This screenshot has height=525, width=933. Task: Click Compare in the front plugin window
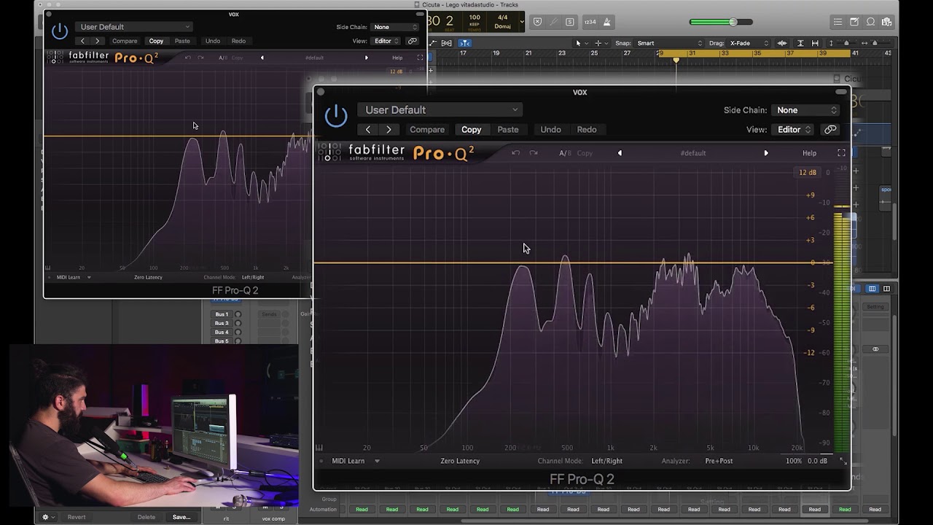click(x=427, y=130)
